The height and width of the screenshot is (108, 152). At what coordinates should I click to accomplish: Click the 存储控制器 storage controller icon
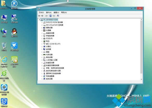[x=44, y=36]
